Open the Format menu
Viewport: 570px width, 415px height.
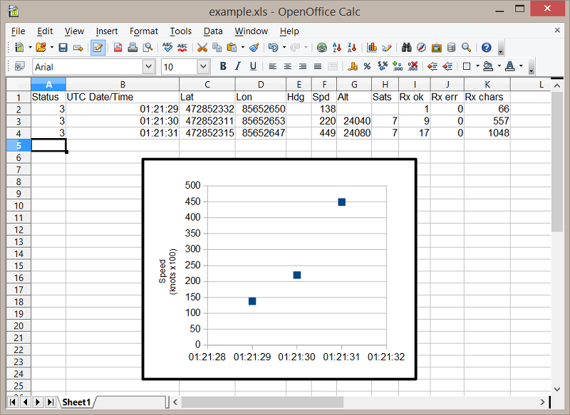tap(143, 31)
